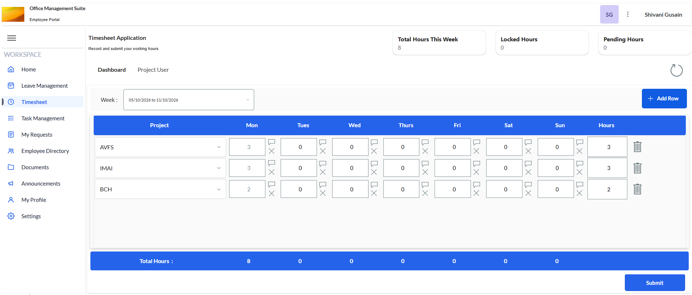Add a comment to BCH Monday hours
This screenshot has width=692, height=295.
[272, 184]
